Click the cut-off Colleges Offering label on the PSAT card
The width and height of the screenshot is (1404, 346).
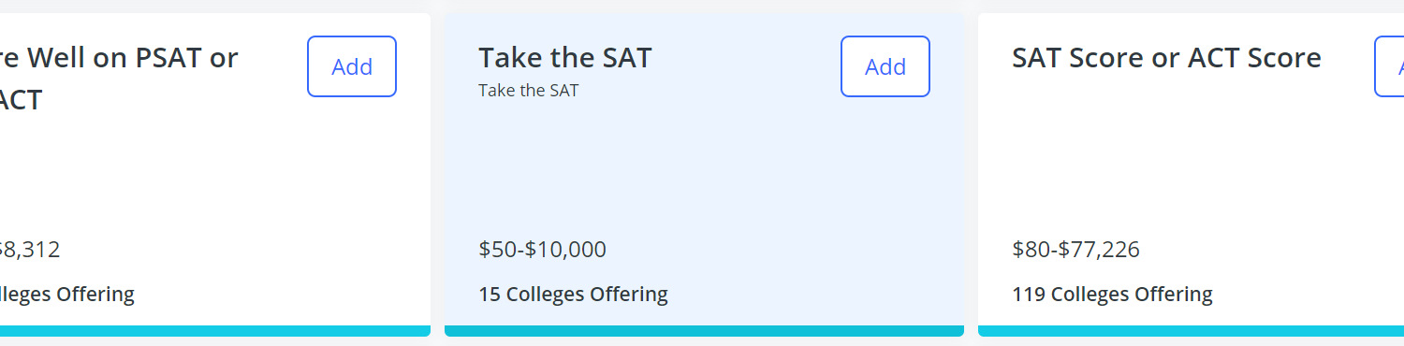67,295
